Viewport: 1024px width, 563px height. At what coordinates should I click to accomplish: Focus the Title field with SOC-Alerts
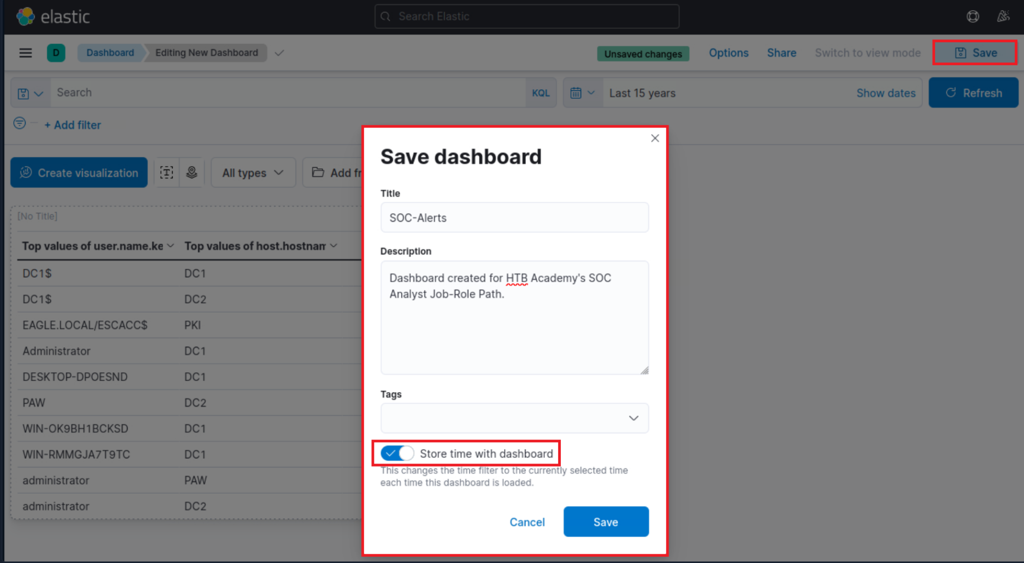(x=514, y=218)
